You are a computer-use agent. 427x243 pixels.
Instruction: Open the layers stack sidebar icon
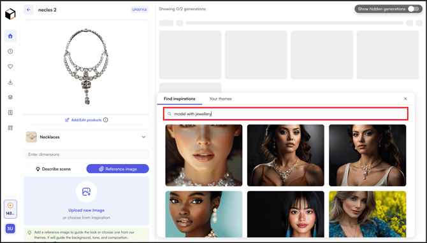(10, 97)
